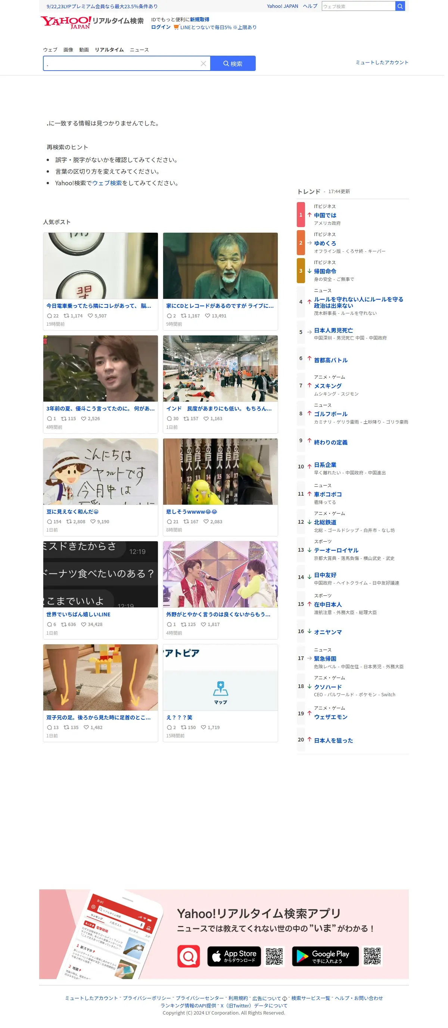The height and width of the screenshot is (1028, 448).
Task: Open trend 3 帰国命令
Action: 325,271
